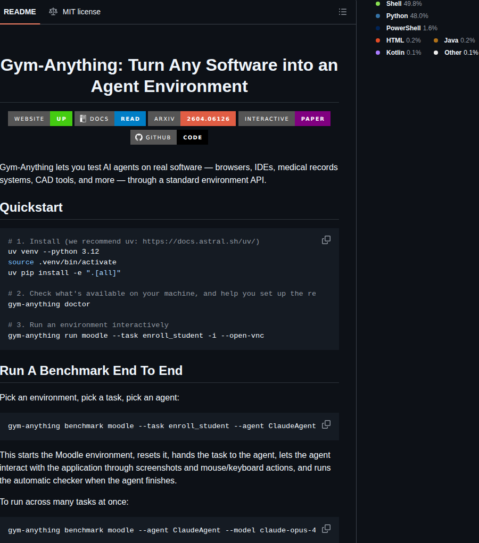Select Other 0.1% language entry
This screenshot has height=543, width=479.
[x=456, y=53]
